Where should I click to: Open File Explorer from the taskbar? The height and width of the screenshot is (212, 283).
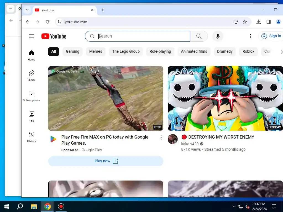34,206
